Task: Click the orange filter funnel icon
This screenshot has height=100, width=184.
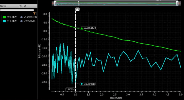Action: [34, 14]
